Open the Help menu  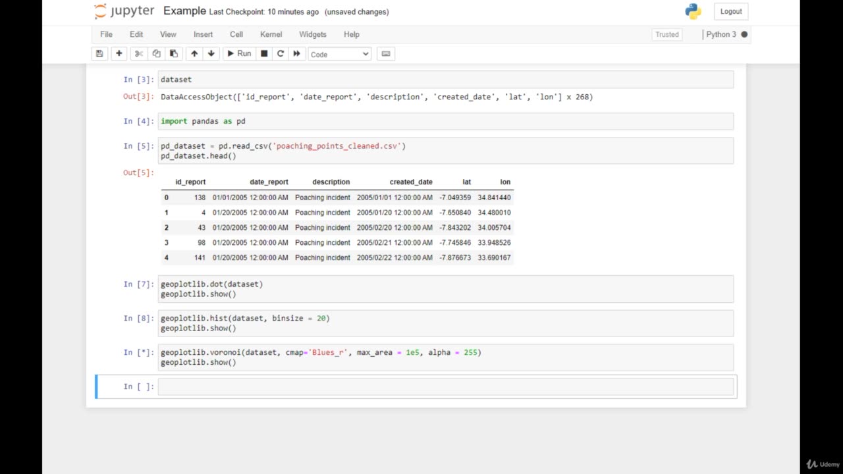click(352, 34)
